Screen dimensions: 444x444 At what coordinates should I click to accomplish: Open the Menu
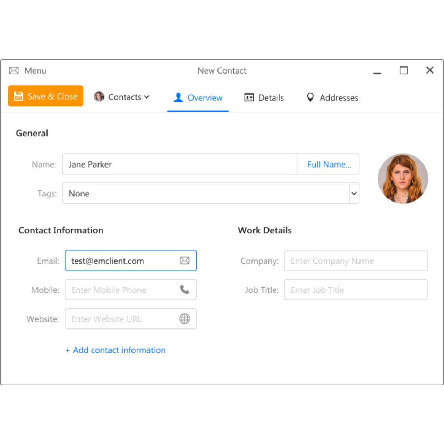tap(35, 70)
